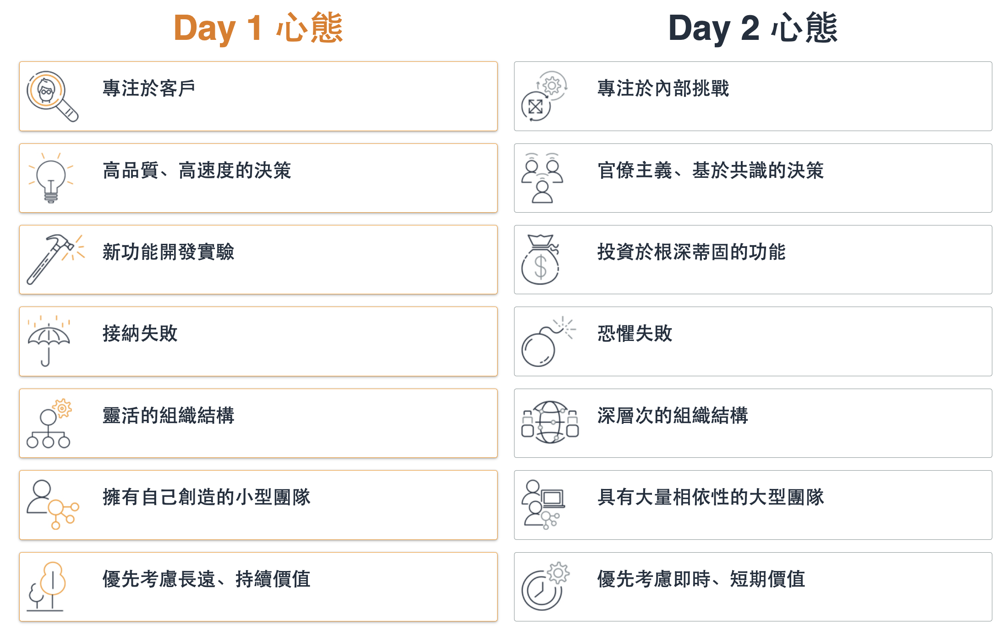This screenshot has height=637, width=1007.
Task: Click the '官僚主義、基於共識的決策' text
Action: click(711, 170)
